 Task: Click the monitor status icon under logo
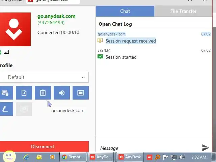[x=6, y=52]
